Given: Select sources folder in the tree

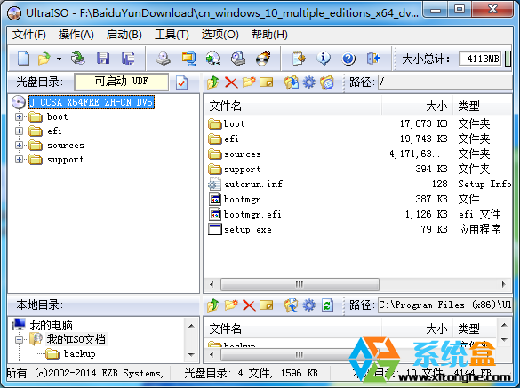Looking at the screenshot, I should click(x=66, y=146).
